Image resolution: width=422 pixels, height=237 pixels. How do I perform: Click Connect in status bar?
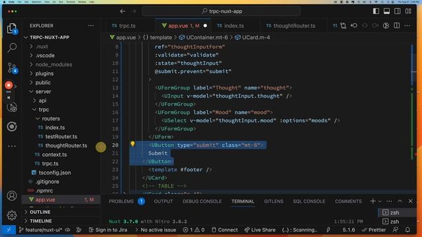224,230
